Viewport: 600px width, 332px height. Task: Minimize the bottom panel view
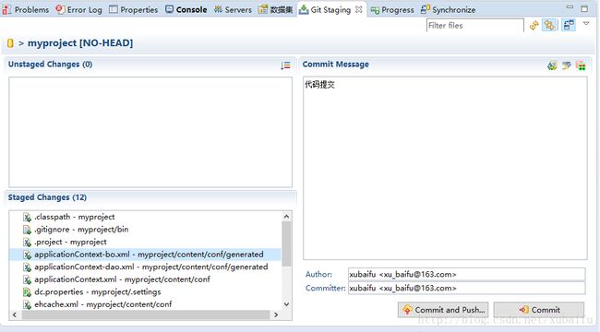570,7
